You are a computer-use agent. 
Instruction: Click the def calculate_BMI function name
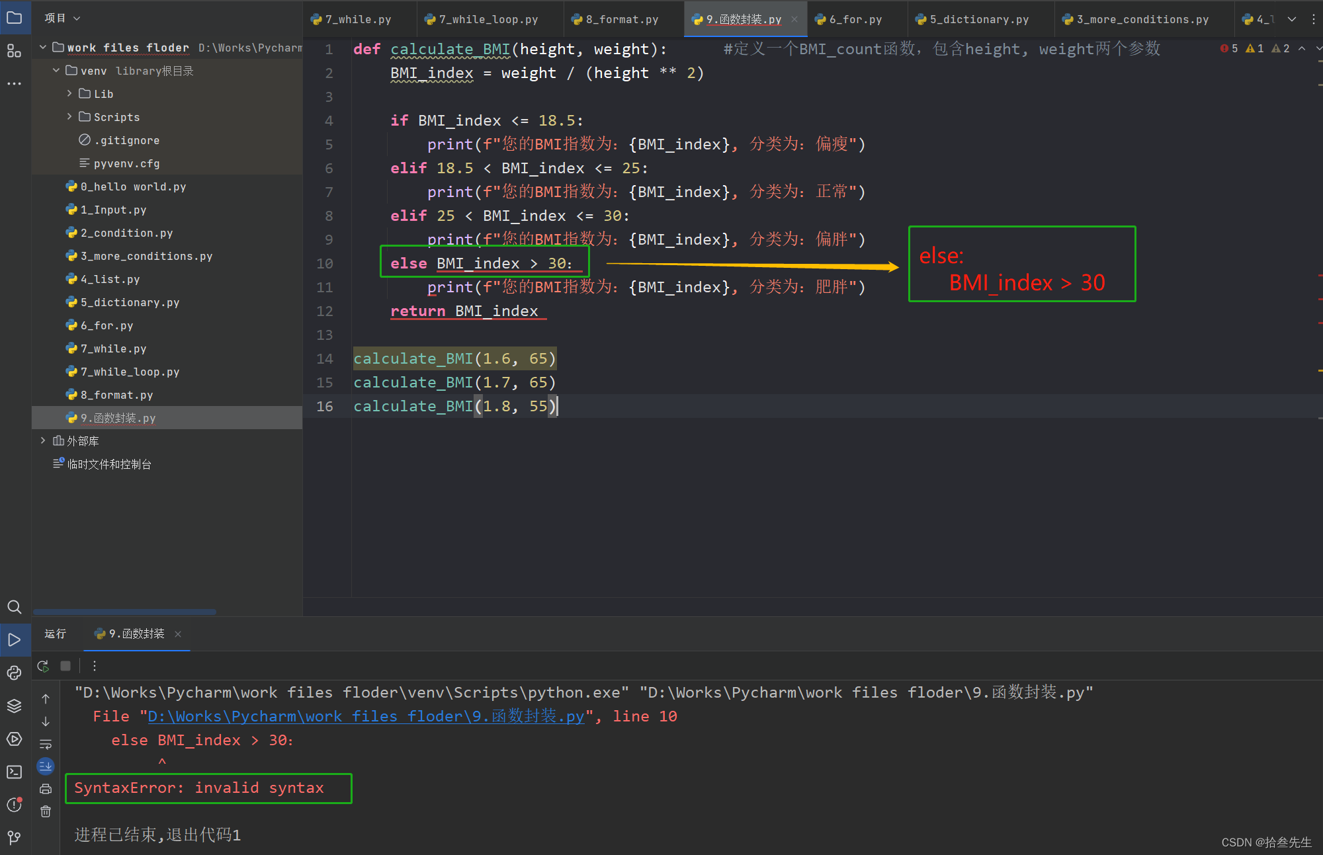click(x=450, y=49)
